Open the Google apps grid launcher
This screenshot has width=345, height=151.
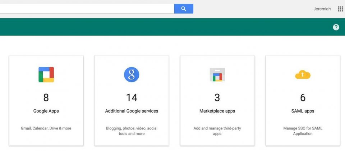pyautogui.click(x=340, y=9)
